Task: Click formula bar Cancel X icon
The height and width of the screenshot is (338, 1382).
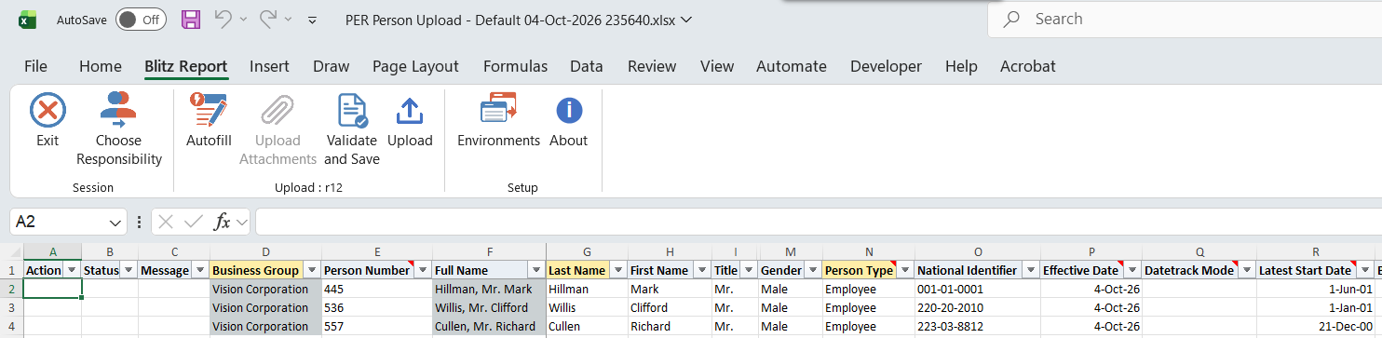Action: [166, 222]
